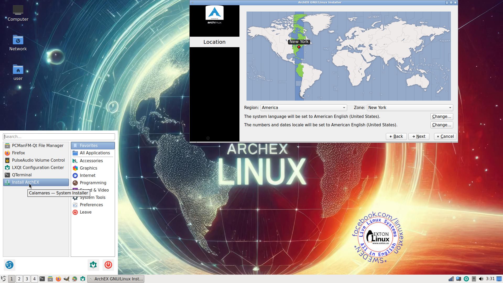Switch to workspace 1
Viewport: 503px width, 283px height.
coord(12,279)
